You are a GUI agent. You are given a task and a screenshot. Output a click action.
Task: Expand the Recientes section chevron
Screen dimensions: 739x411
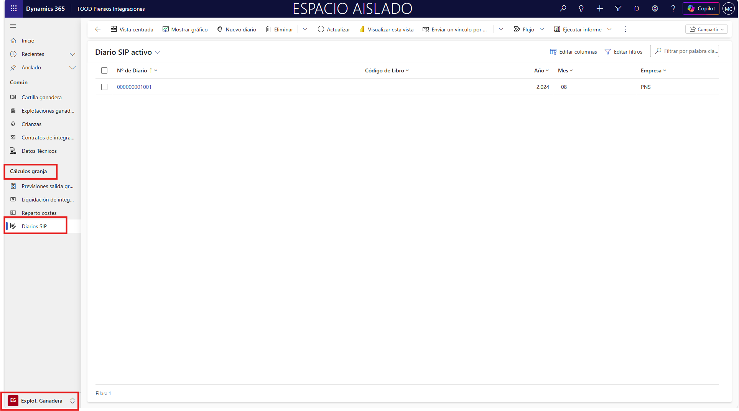[72, 54]
